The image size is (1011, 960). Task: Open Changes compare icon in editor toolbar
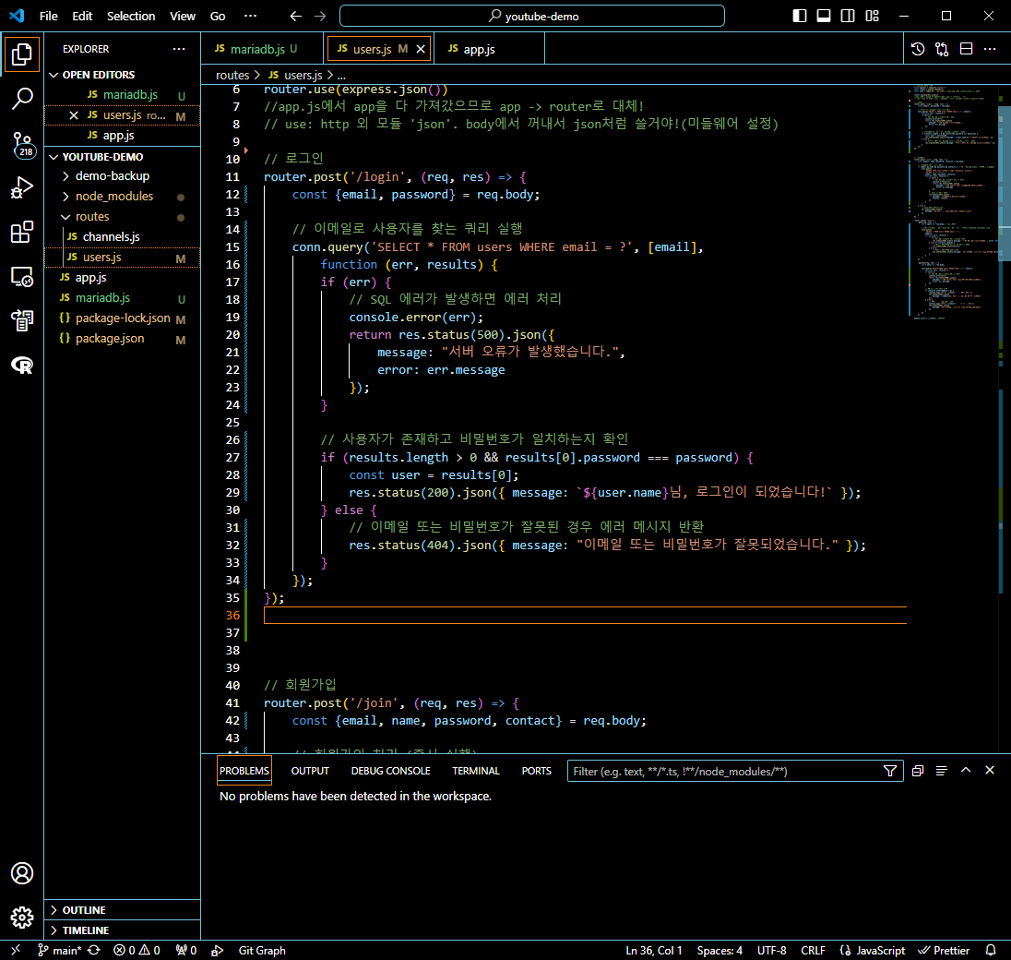point(942,49)
